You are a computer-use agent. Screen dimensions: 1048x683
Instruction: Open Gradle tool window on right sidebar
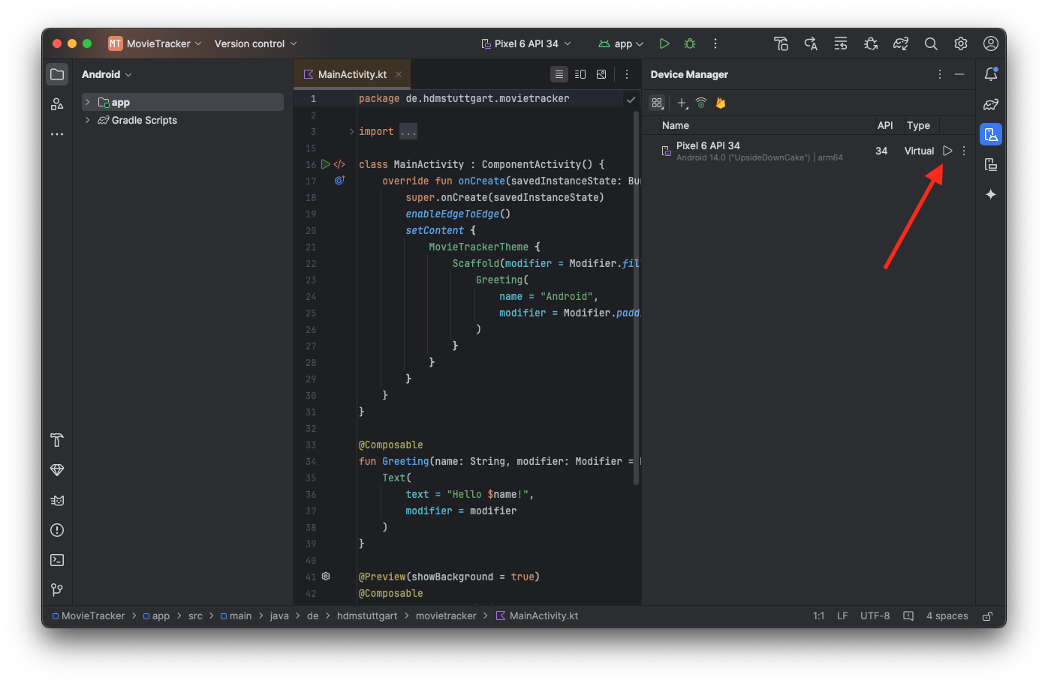pyautogui.click(x=991, y=104)
